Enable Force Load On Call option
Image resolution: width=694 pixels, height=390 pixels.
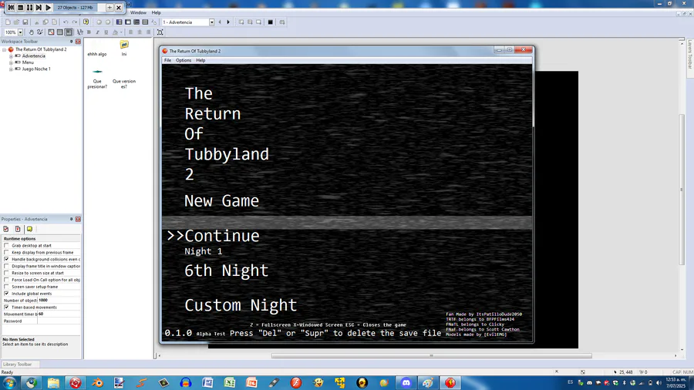click(x=6, y=280)
